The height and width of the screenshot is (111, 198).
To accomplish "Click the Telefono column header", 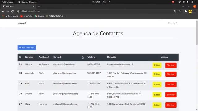I will [x=91, y=57].
